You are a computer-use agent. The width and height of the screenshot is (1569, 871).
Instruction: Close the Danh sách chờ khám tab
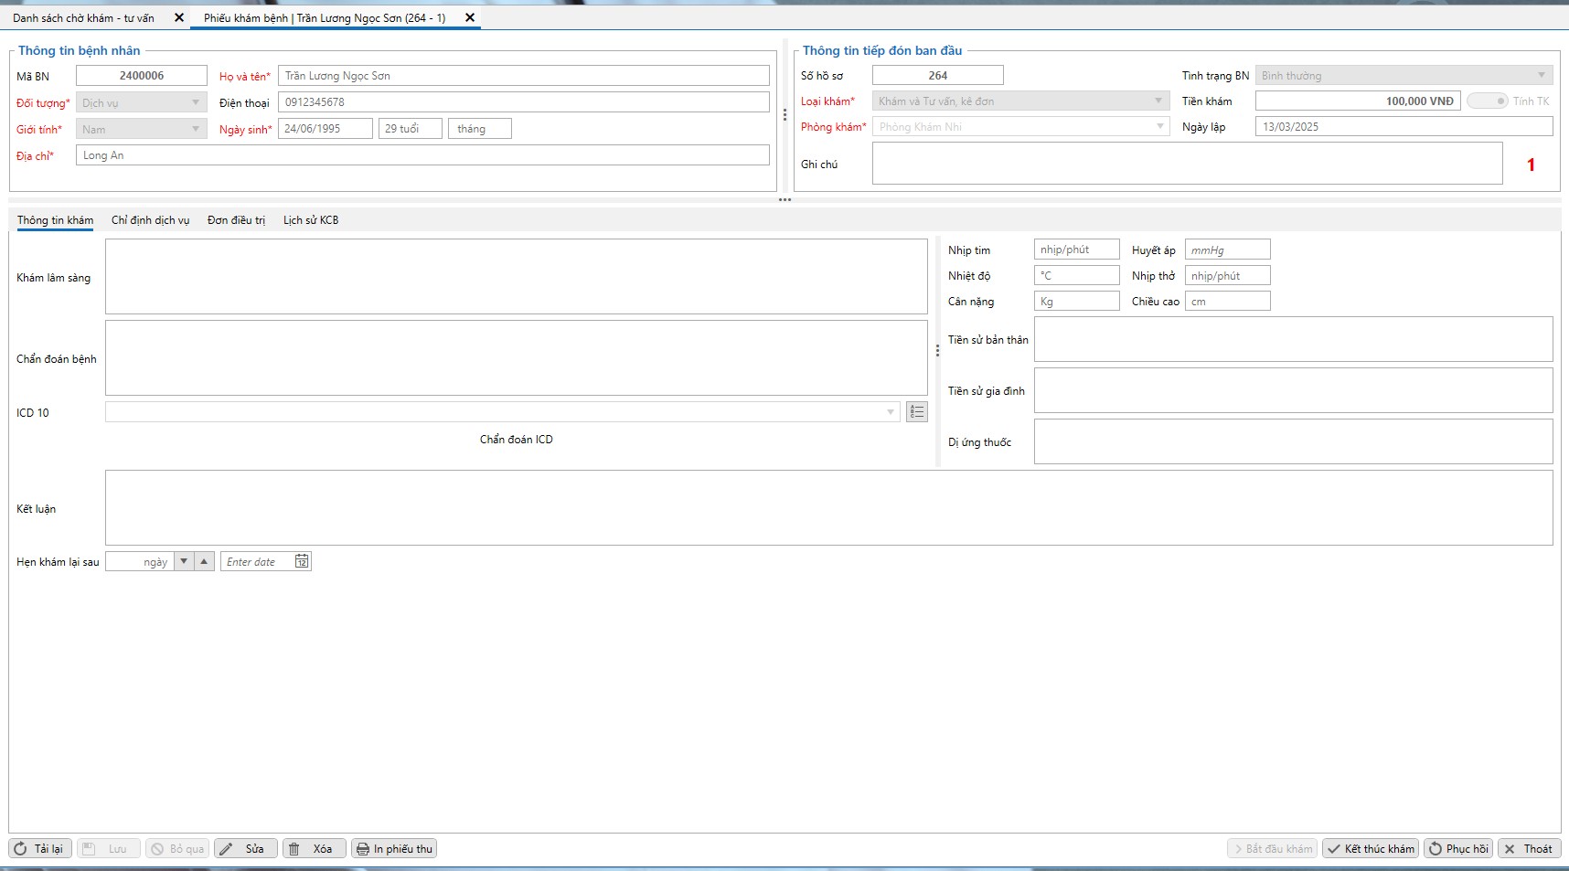179,17
